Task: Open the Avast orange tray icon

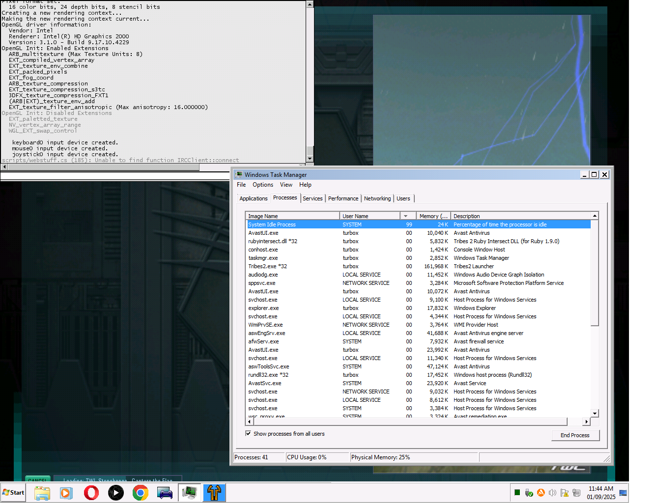Action: tap(541, 493)
